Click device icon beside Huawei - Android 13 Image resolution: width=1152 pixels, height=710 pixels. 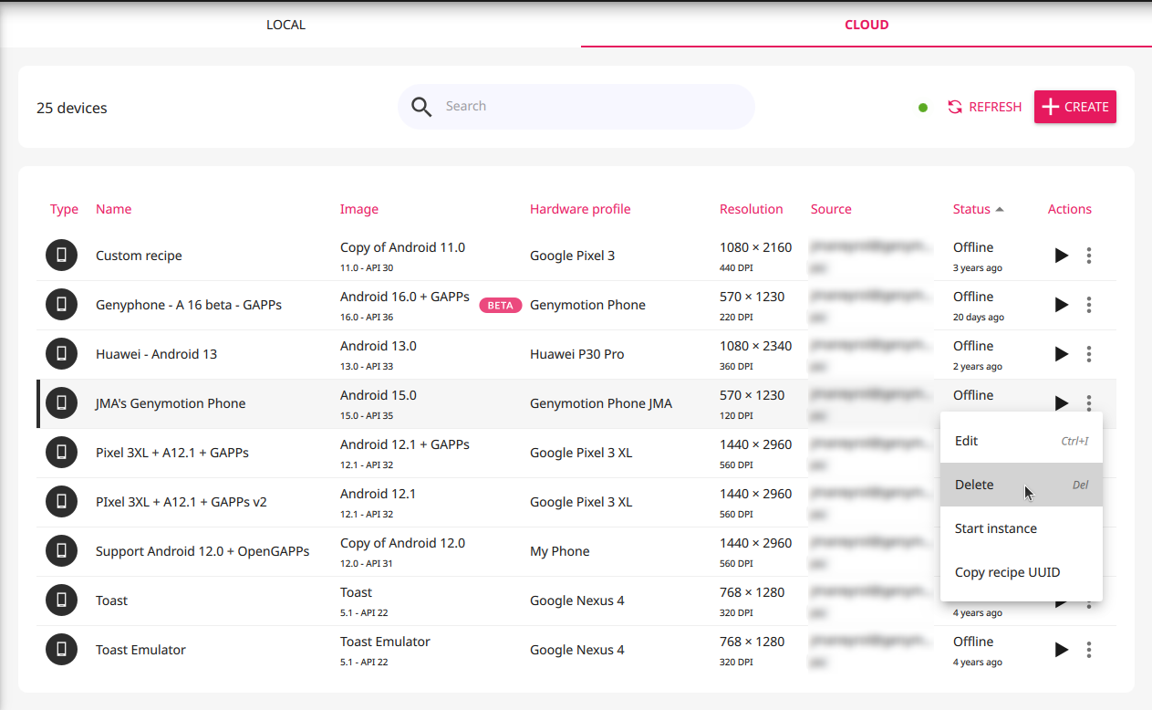[x=62, y=354]
